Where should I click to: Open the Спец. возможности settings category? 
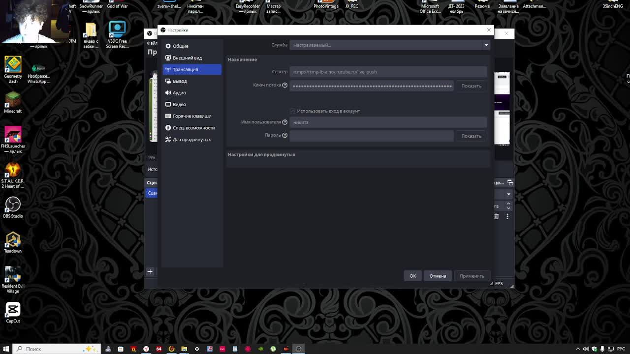[x=192, y=128]
